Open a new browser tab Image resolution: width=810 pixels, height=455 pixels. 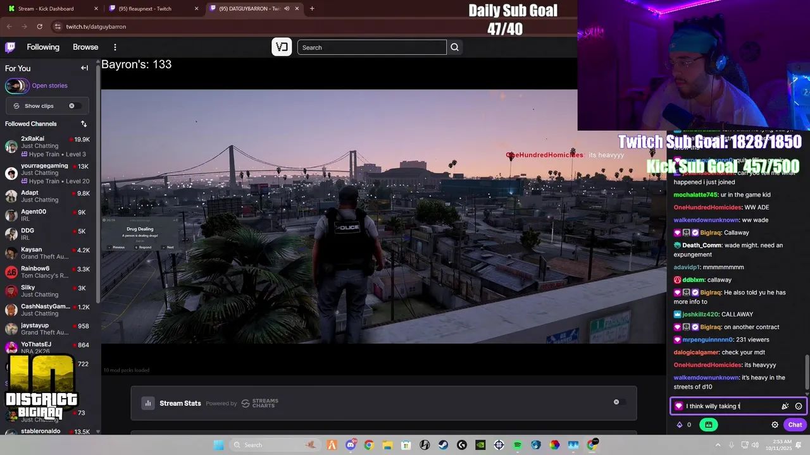[x=312, y=8]
